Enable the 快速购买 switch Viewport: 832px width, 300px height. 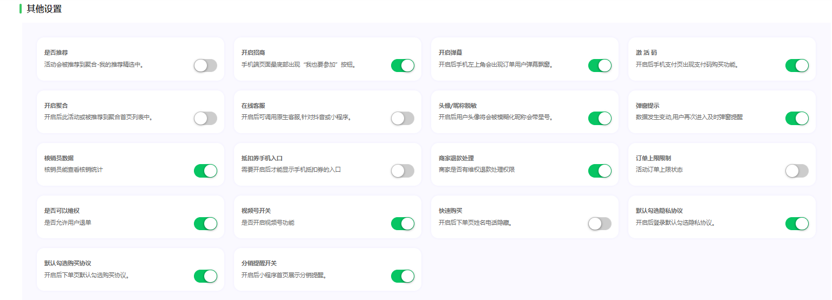600,224
